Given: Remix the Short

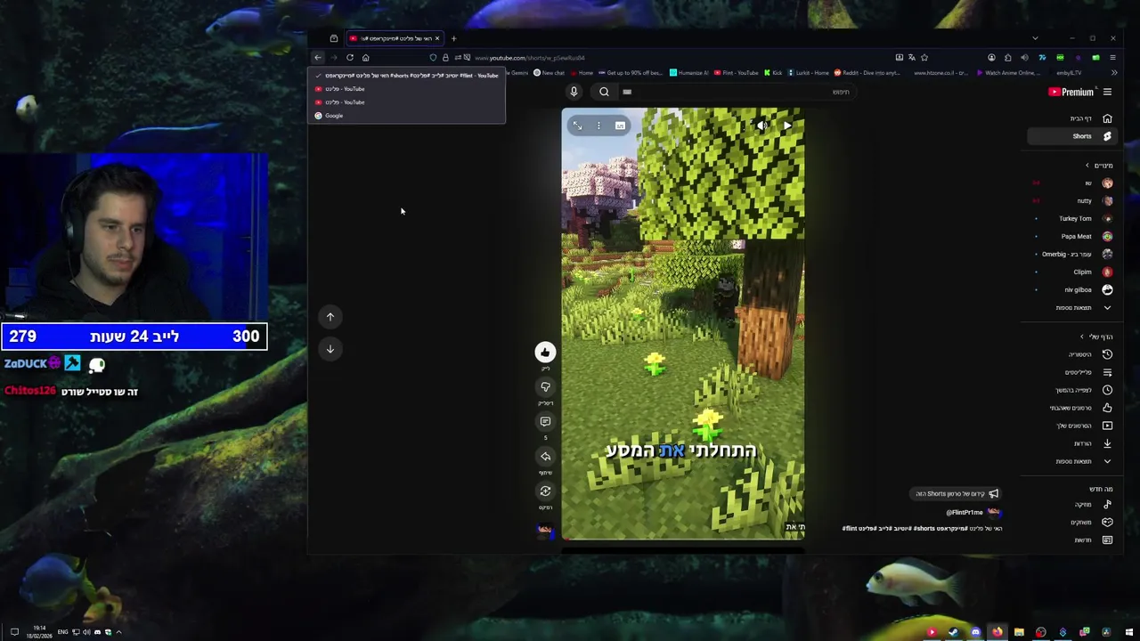Looking at the screenshot, I should [545, 491].
